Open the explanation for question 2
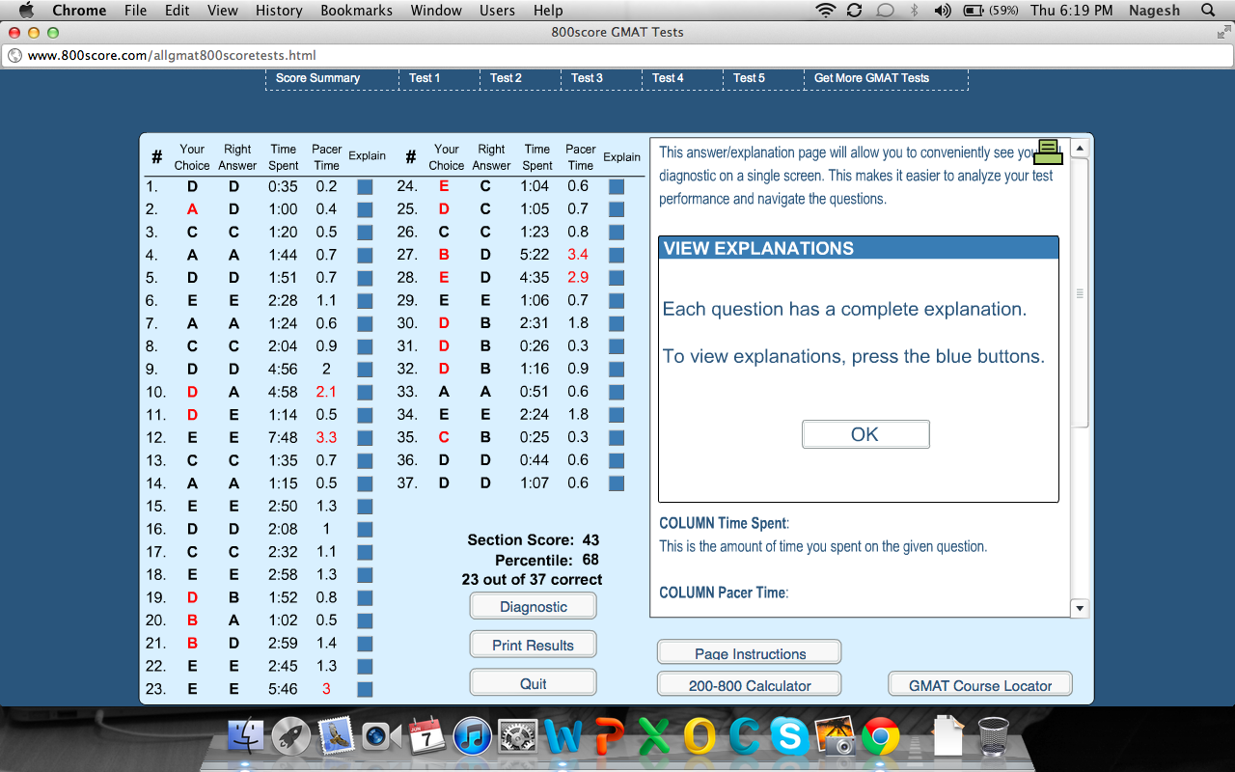 [365, 209]
